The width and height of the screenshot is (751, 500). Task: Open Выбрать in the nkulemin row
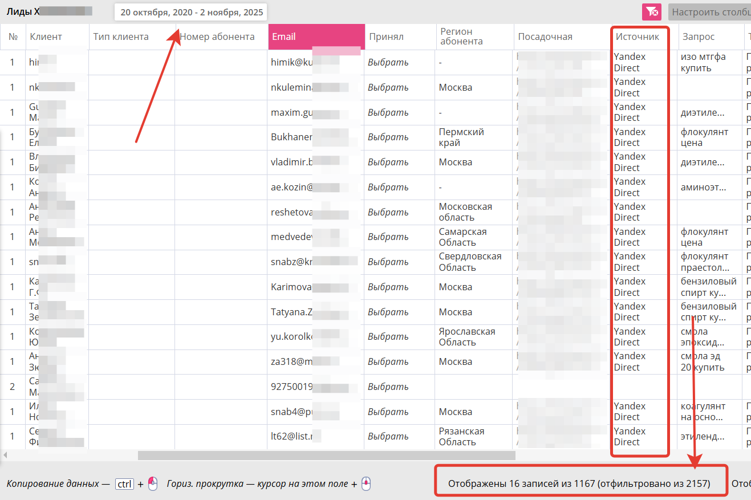(x=388, y=87)
